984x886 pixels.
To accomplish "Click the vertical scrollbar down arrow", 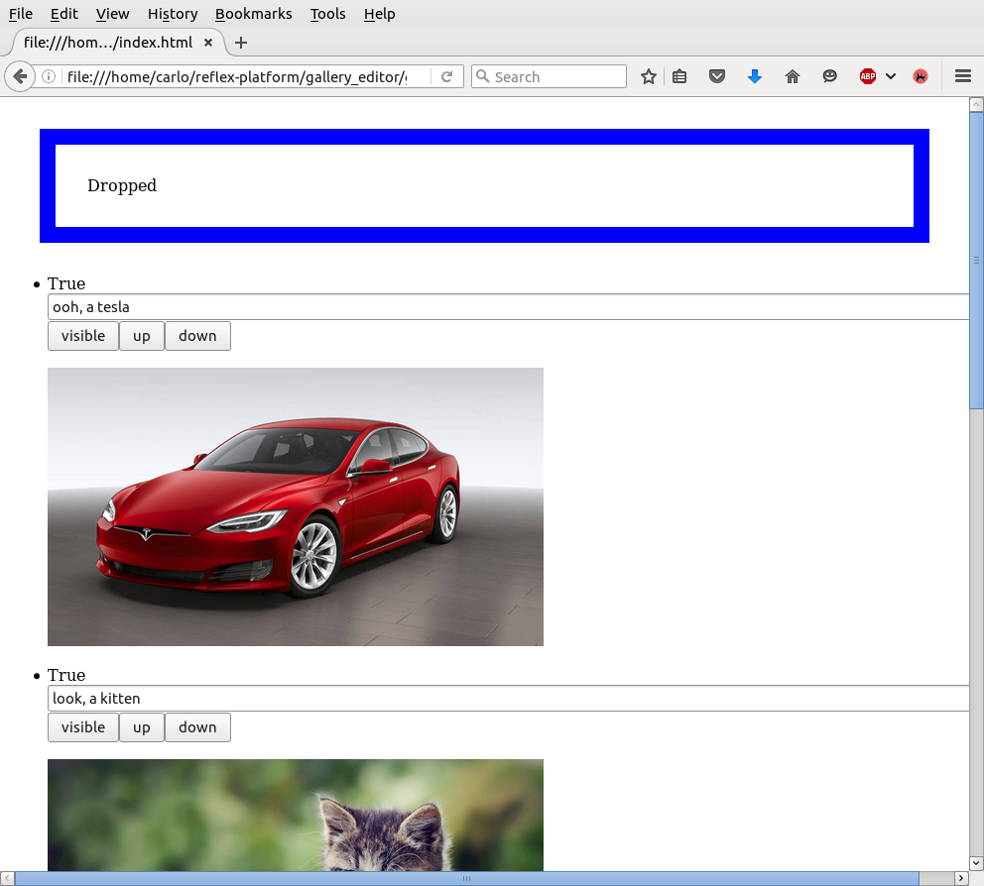I will point(976,863).
